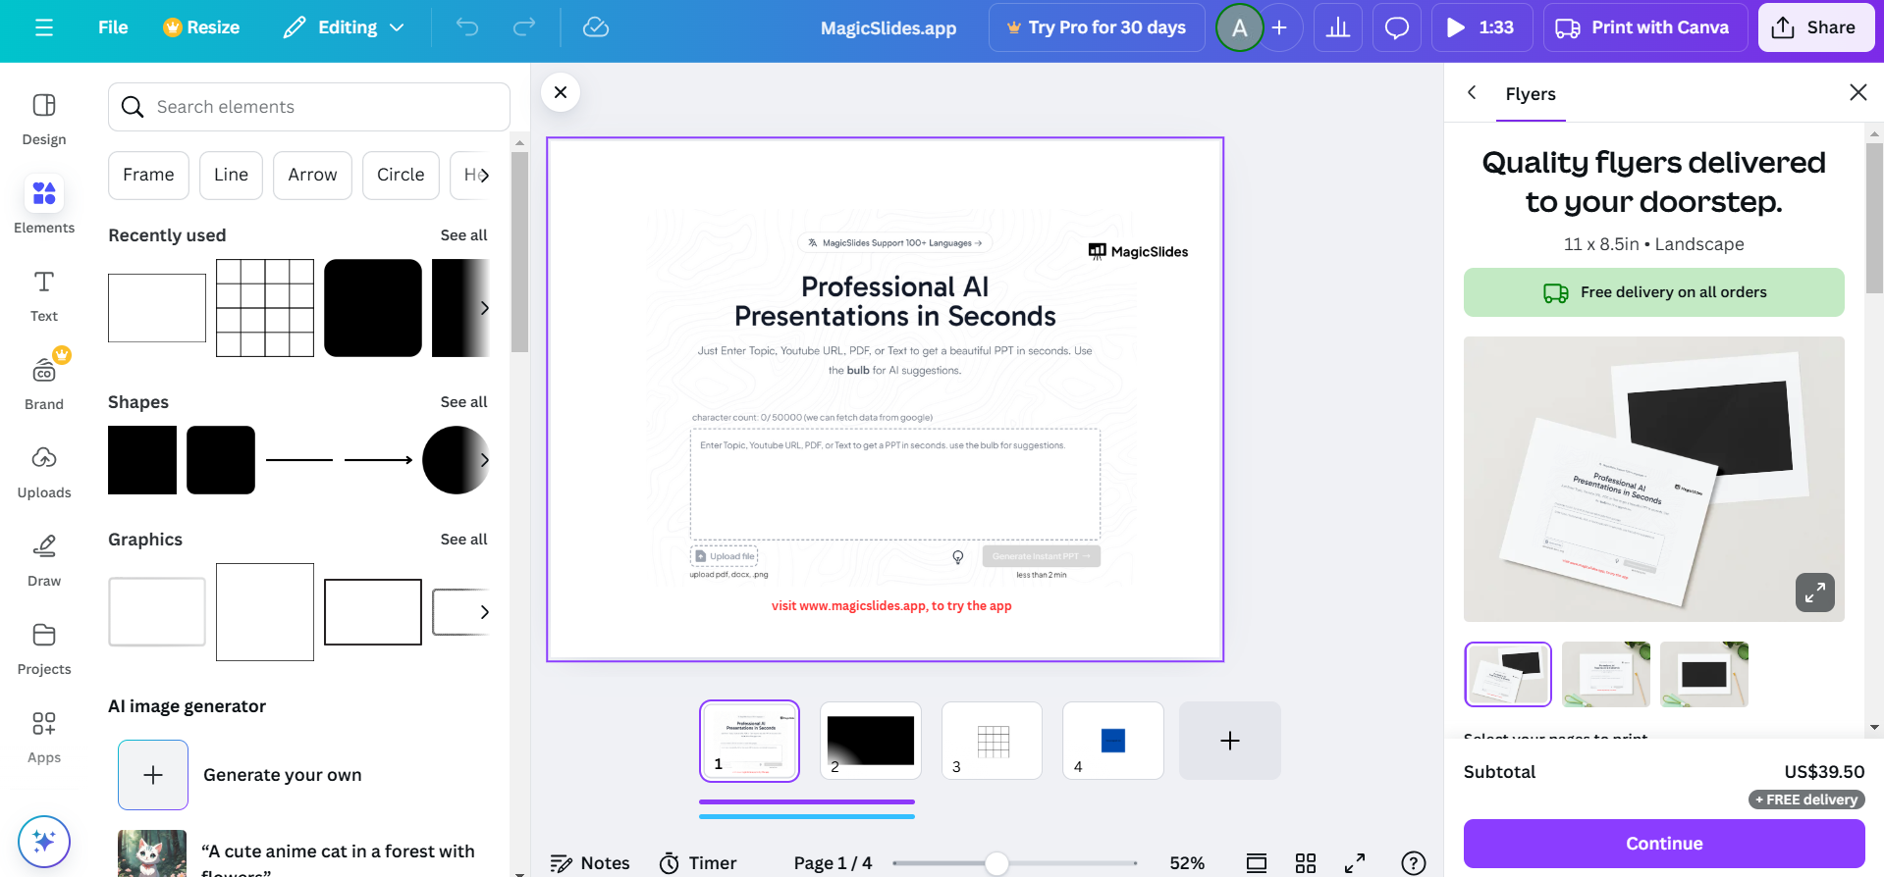Viewport: 1884px width, 877px height.
Task: Click Try Pro for 30 days
Action: 1097,27
